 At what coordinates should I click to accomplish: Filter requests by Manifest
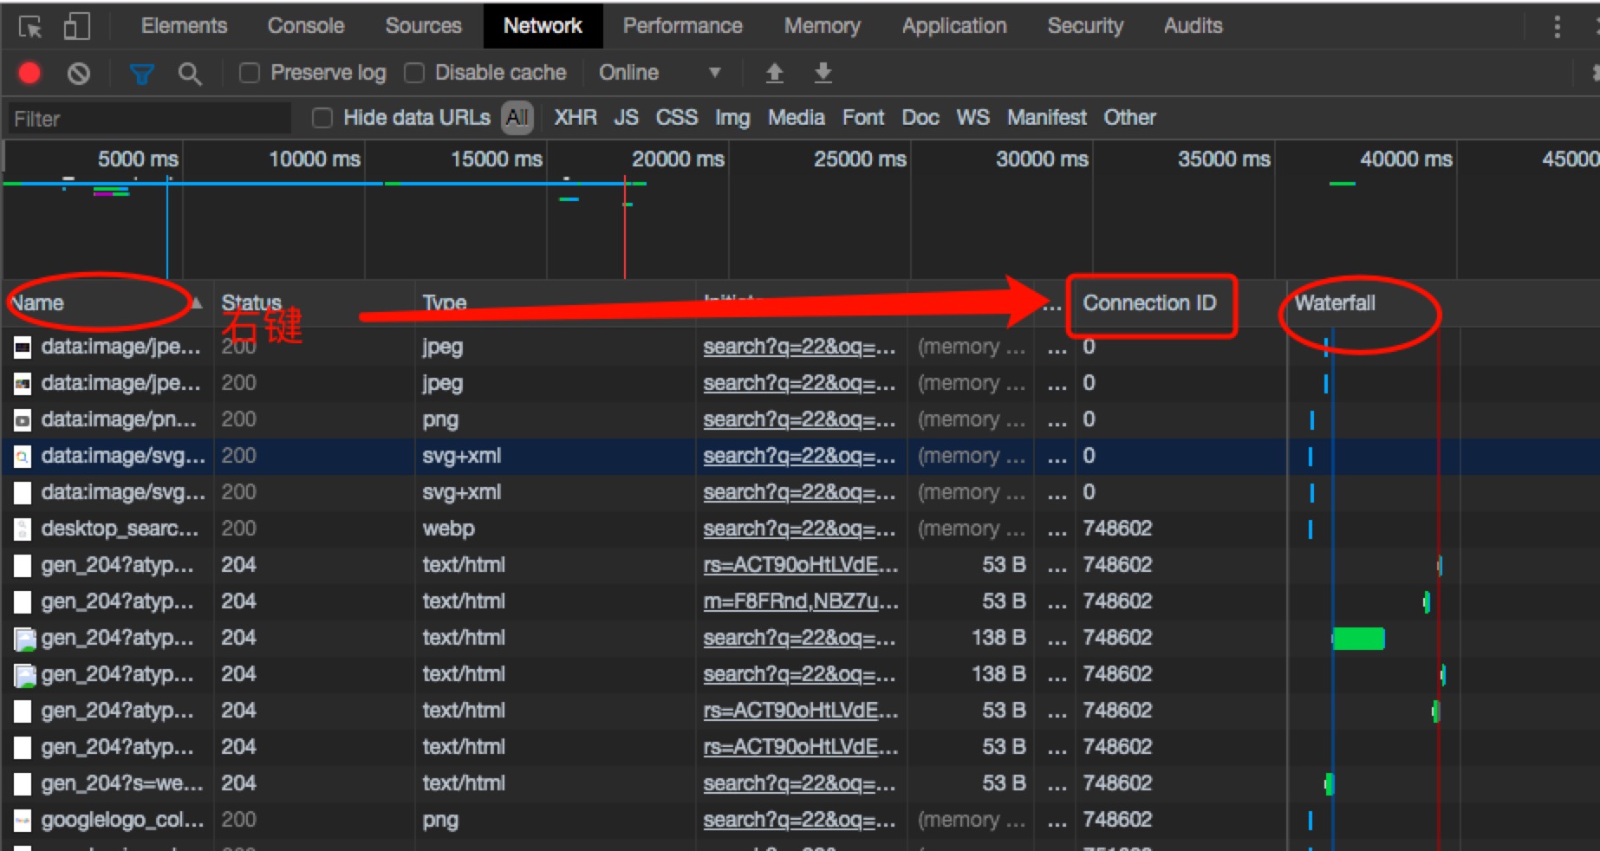click(1046, 117)
